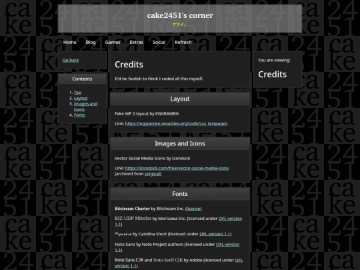This screenshot has height=270, width=360.
Task: Select Games in the navigation bar
Action: tap(113, 42)
